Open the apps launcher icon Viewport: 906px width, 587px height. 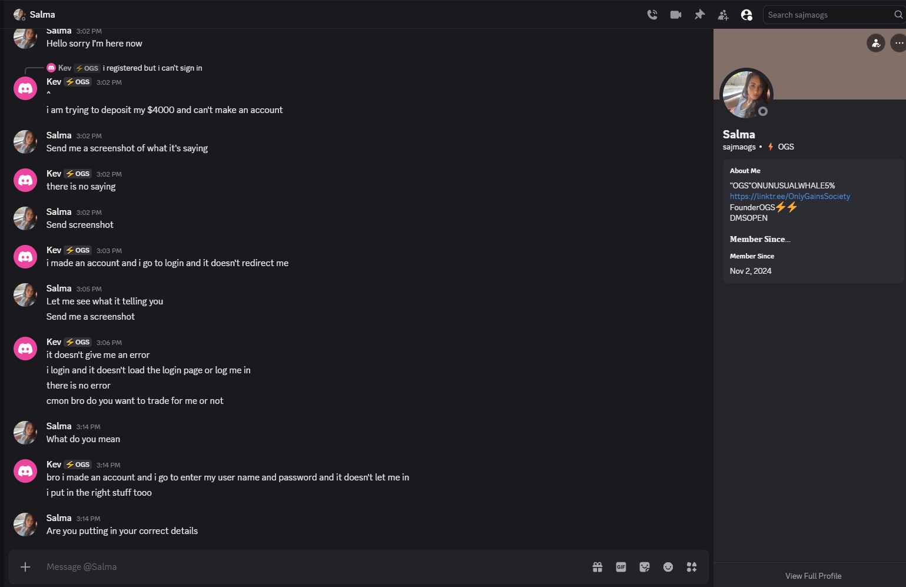692,567
